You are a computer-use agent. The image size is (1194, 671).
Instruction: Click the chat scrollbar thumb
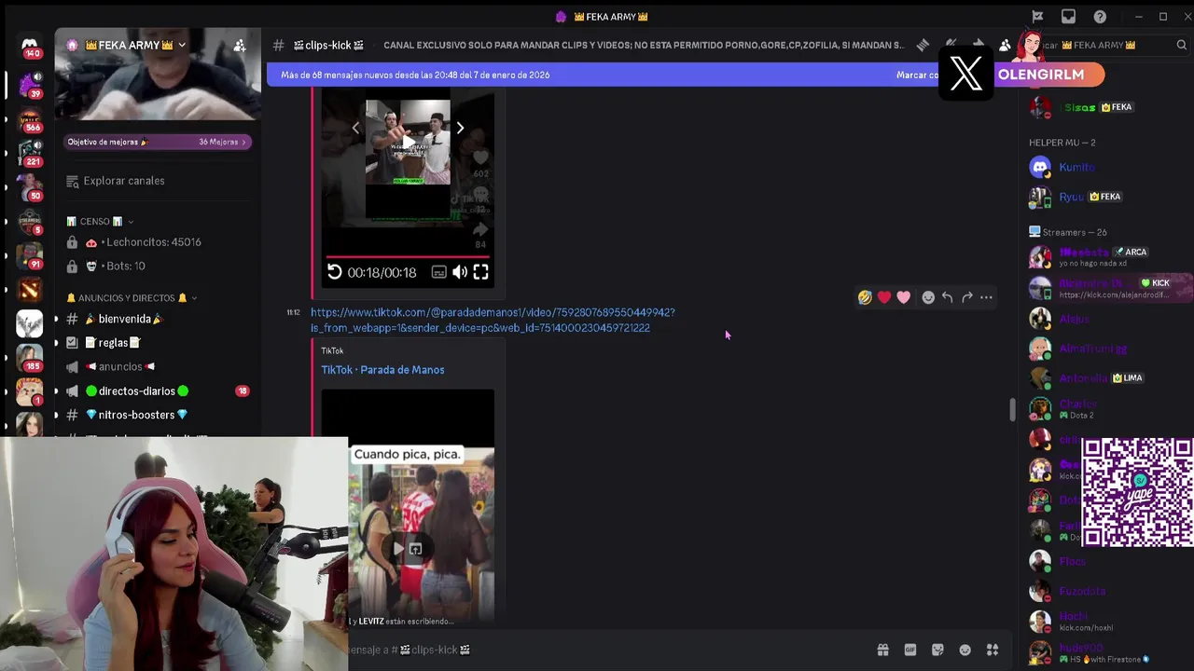pos(1011,409)
